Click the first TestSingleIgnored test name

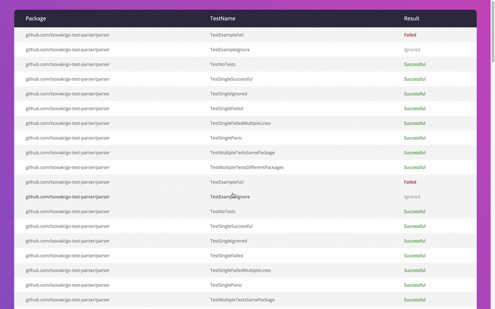pyautogui.click(x=228, y=94)
